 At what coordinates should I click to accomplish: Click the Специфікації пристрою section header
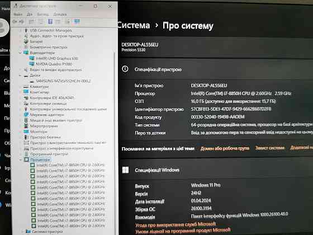pyautogui.click(x=158, y=69)
